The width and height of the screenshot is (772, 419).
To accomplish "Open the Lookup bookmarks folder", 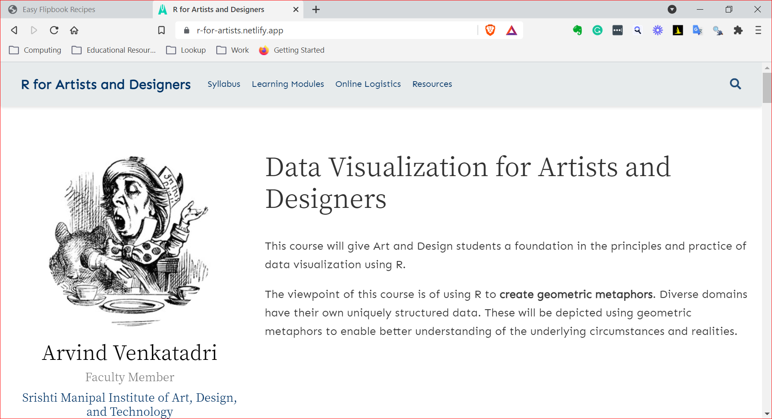I will pos(186,50).
